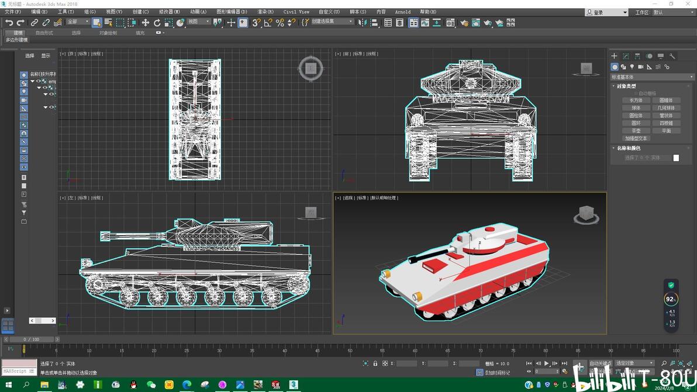Activate the Select Object tool

click(96, 23)
